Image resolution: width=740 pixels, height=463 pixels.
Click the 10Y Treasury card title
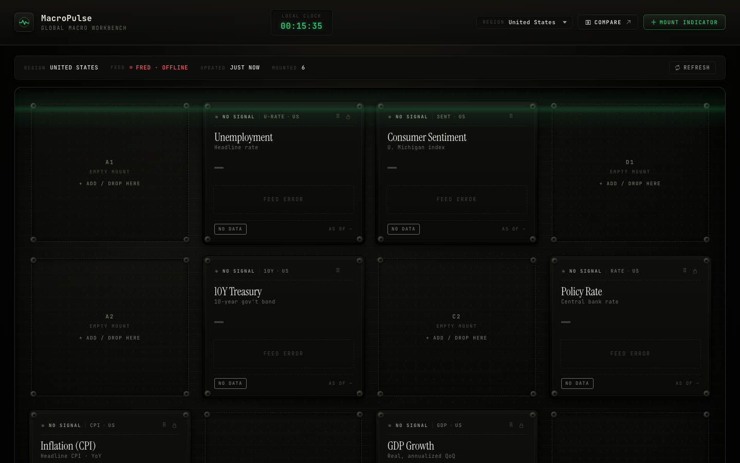pyautogui.click(x=238, y=292)
